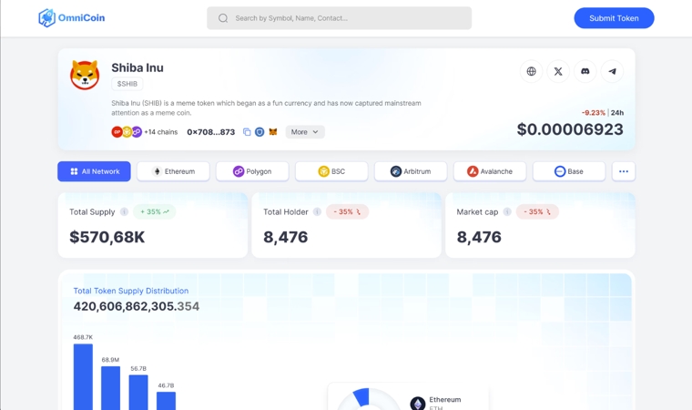Click the $0.00006923 price
The width and height of the screenshot is (692, 410).
570,129
